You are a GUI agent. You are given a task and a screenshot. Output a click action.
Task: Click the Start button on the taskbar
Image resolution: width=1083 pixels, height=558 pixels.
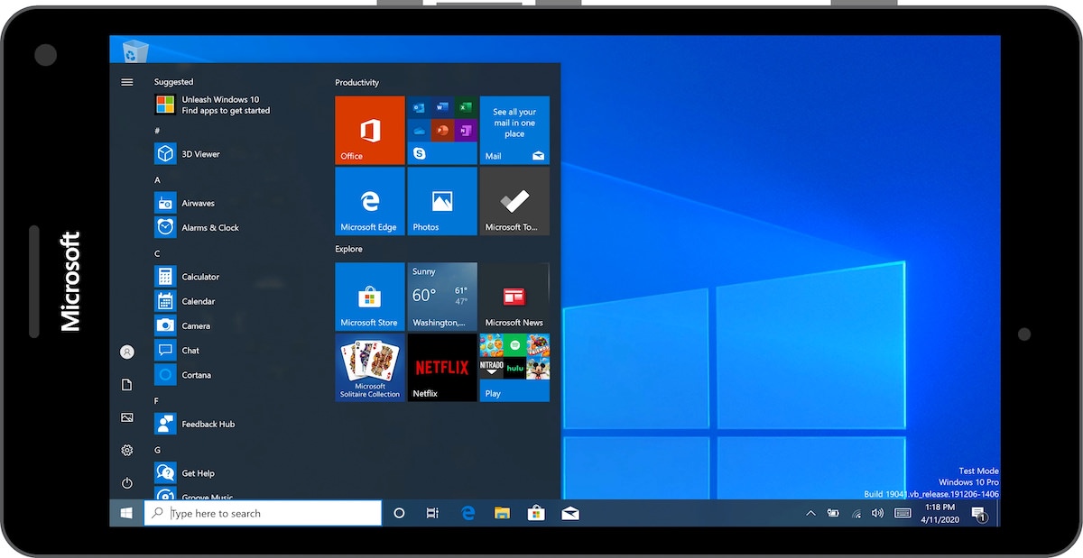coord(126,513)
